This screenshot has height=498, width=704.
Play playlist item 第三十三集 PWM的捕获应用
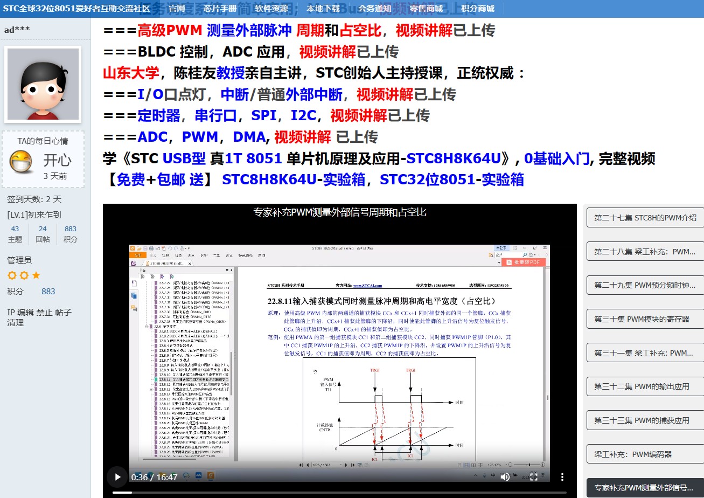click(x=645, y=420)
